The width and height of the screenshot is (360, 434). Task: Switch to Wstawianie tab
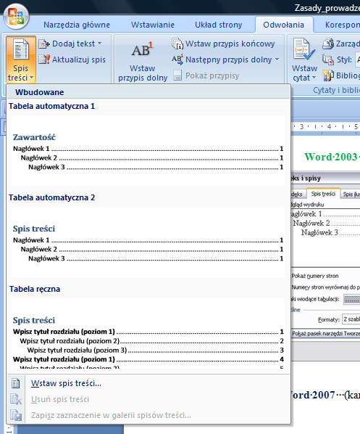point(153,25)
